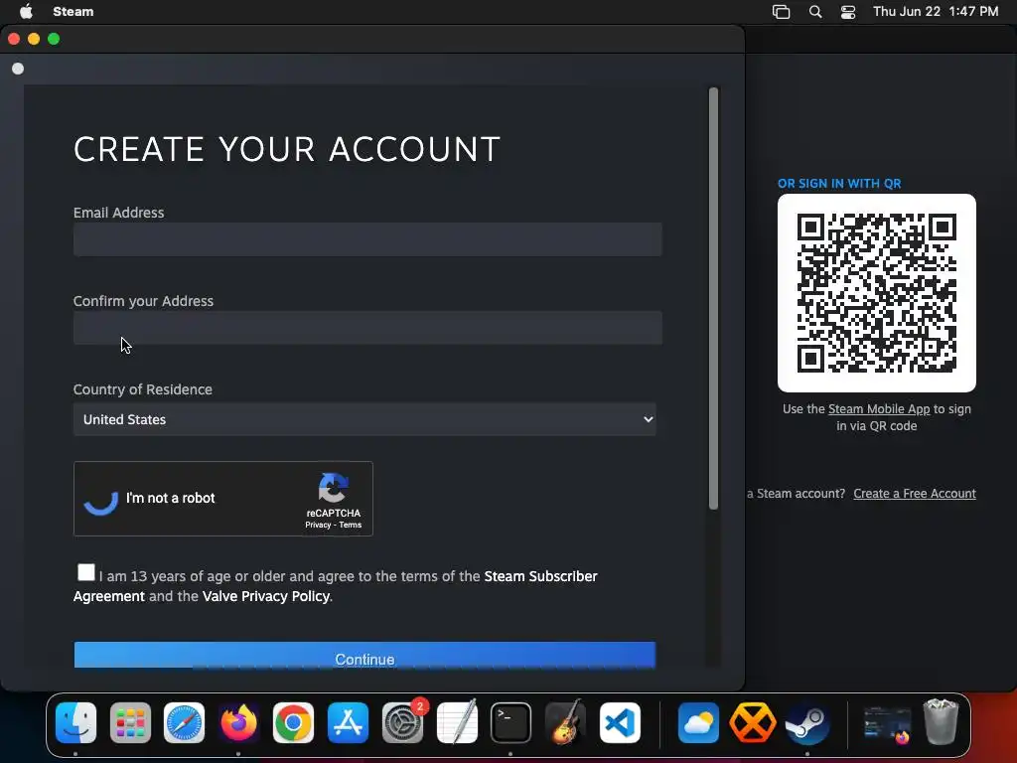Click the Continue button
Viewport: 1017px width, 763px height.
point(364,656)
